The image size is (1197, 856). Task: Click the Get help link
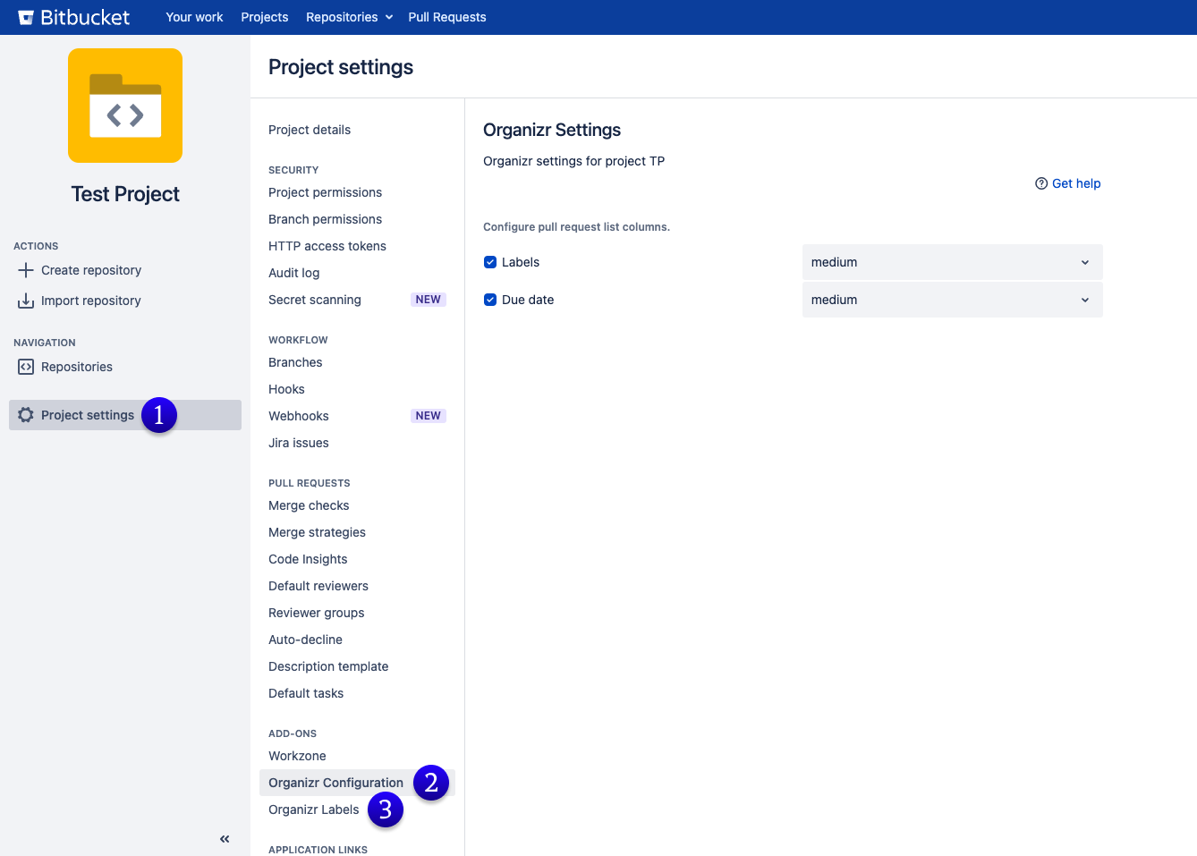point(1076,182)
